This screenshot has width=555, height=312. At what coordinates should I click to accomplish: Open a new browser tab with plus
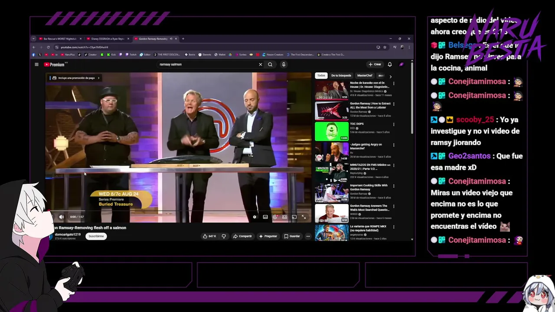(x=183, y=39)
